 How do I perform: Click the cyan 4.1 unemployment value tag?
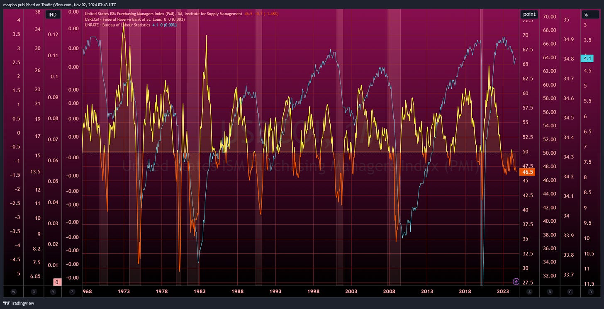pos(587,59)
